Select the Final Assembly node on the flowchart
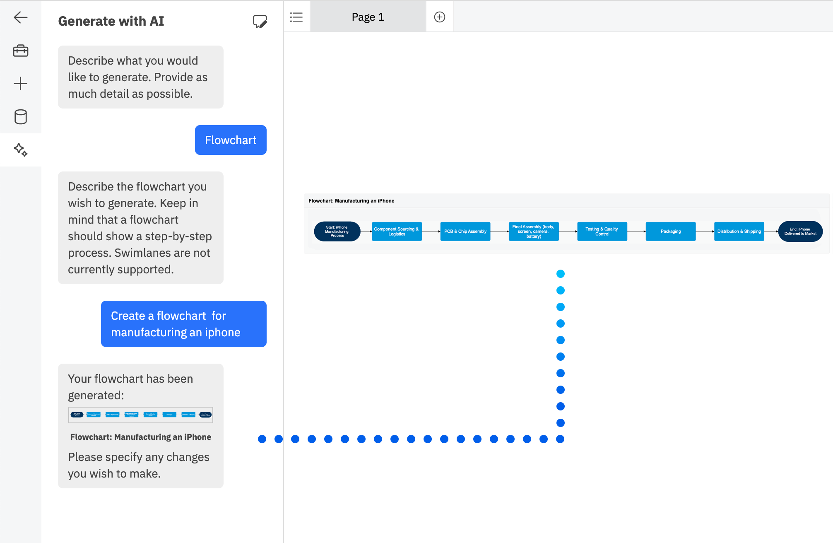The width and height of the screenshot is (833, 543). (x=533, y=231)
